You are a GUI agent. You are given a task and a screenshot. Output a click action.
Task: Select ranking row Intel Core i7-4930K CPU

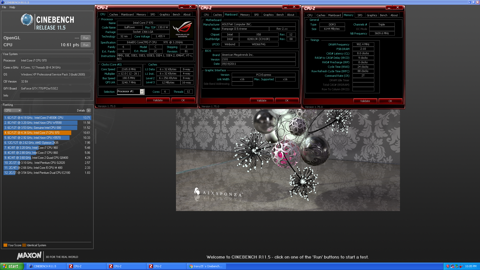[47, 118]
